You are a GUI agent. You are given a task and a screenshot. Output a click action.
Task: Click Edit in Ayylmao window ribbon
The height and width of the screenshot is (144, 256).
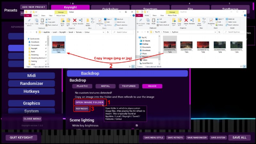coord(218,22)
